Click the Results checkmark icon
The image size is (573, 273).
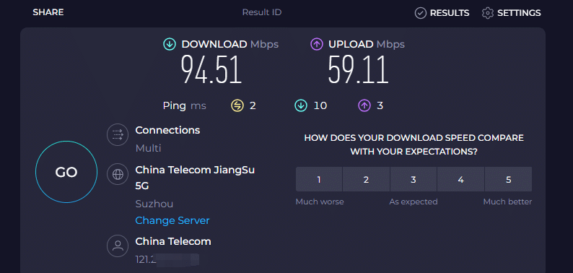point(421,13)
